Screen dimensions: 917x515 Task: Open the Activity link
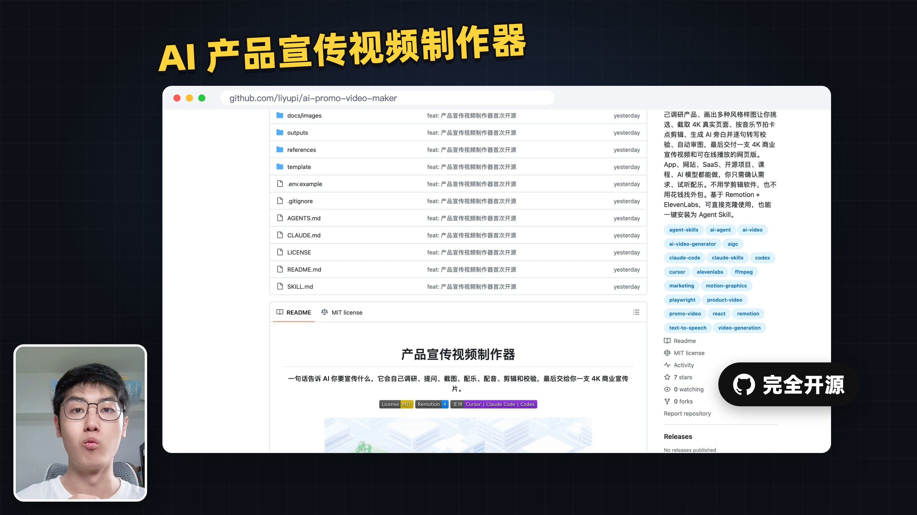[x=679, y=365]
